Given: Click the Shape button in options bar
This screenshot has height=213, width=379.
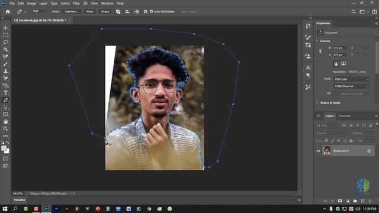Looking at the screenshot, I should [105, 12].
